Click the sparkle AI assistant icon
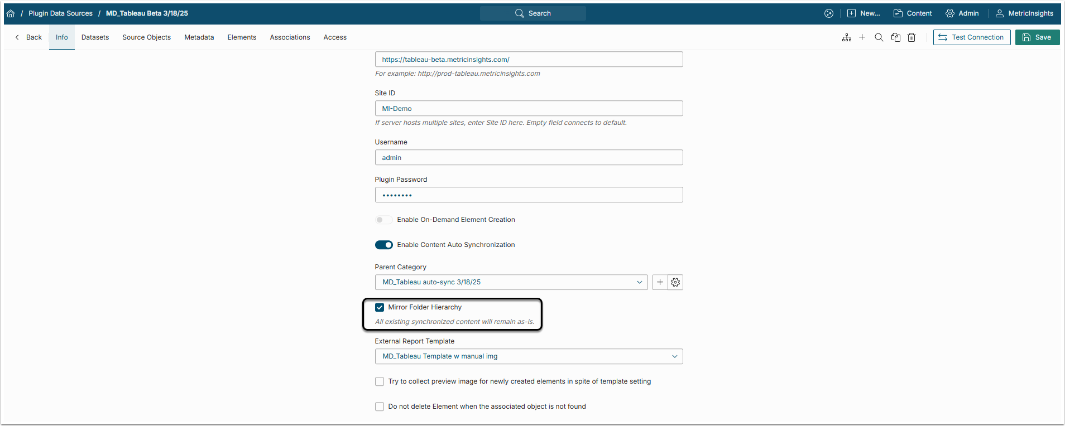1065x426 pixels. [829, 13]
